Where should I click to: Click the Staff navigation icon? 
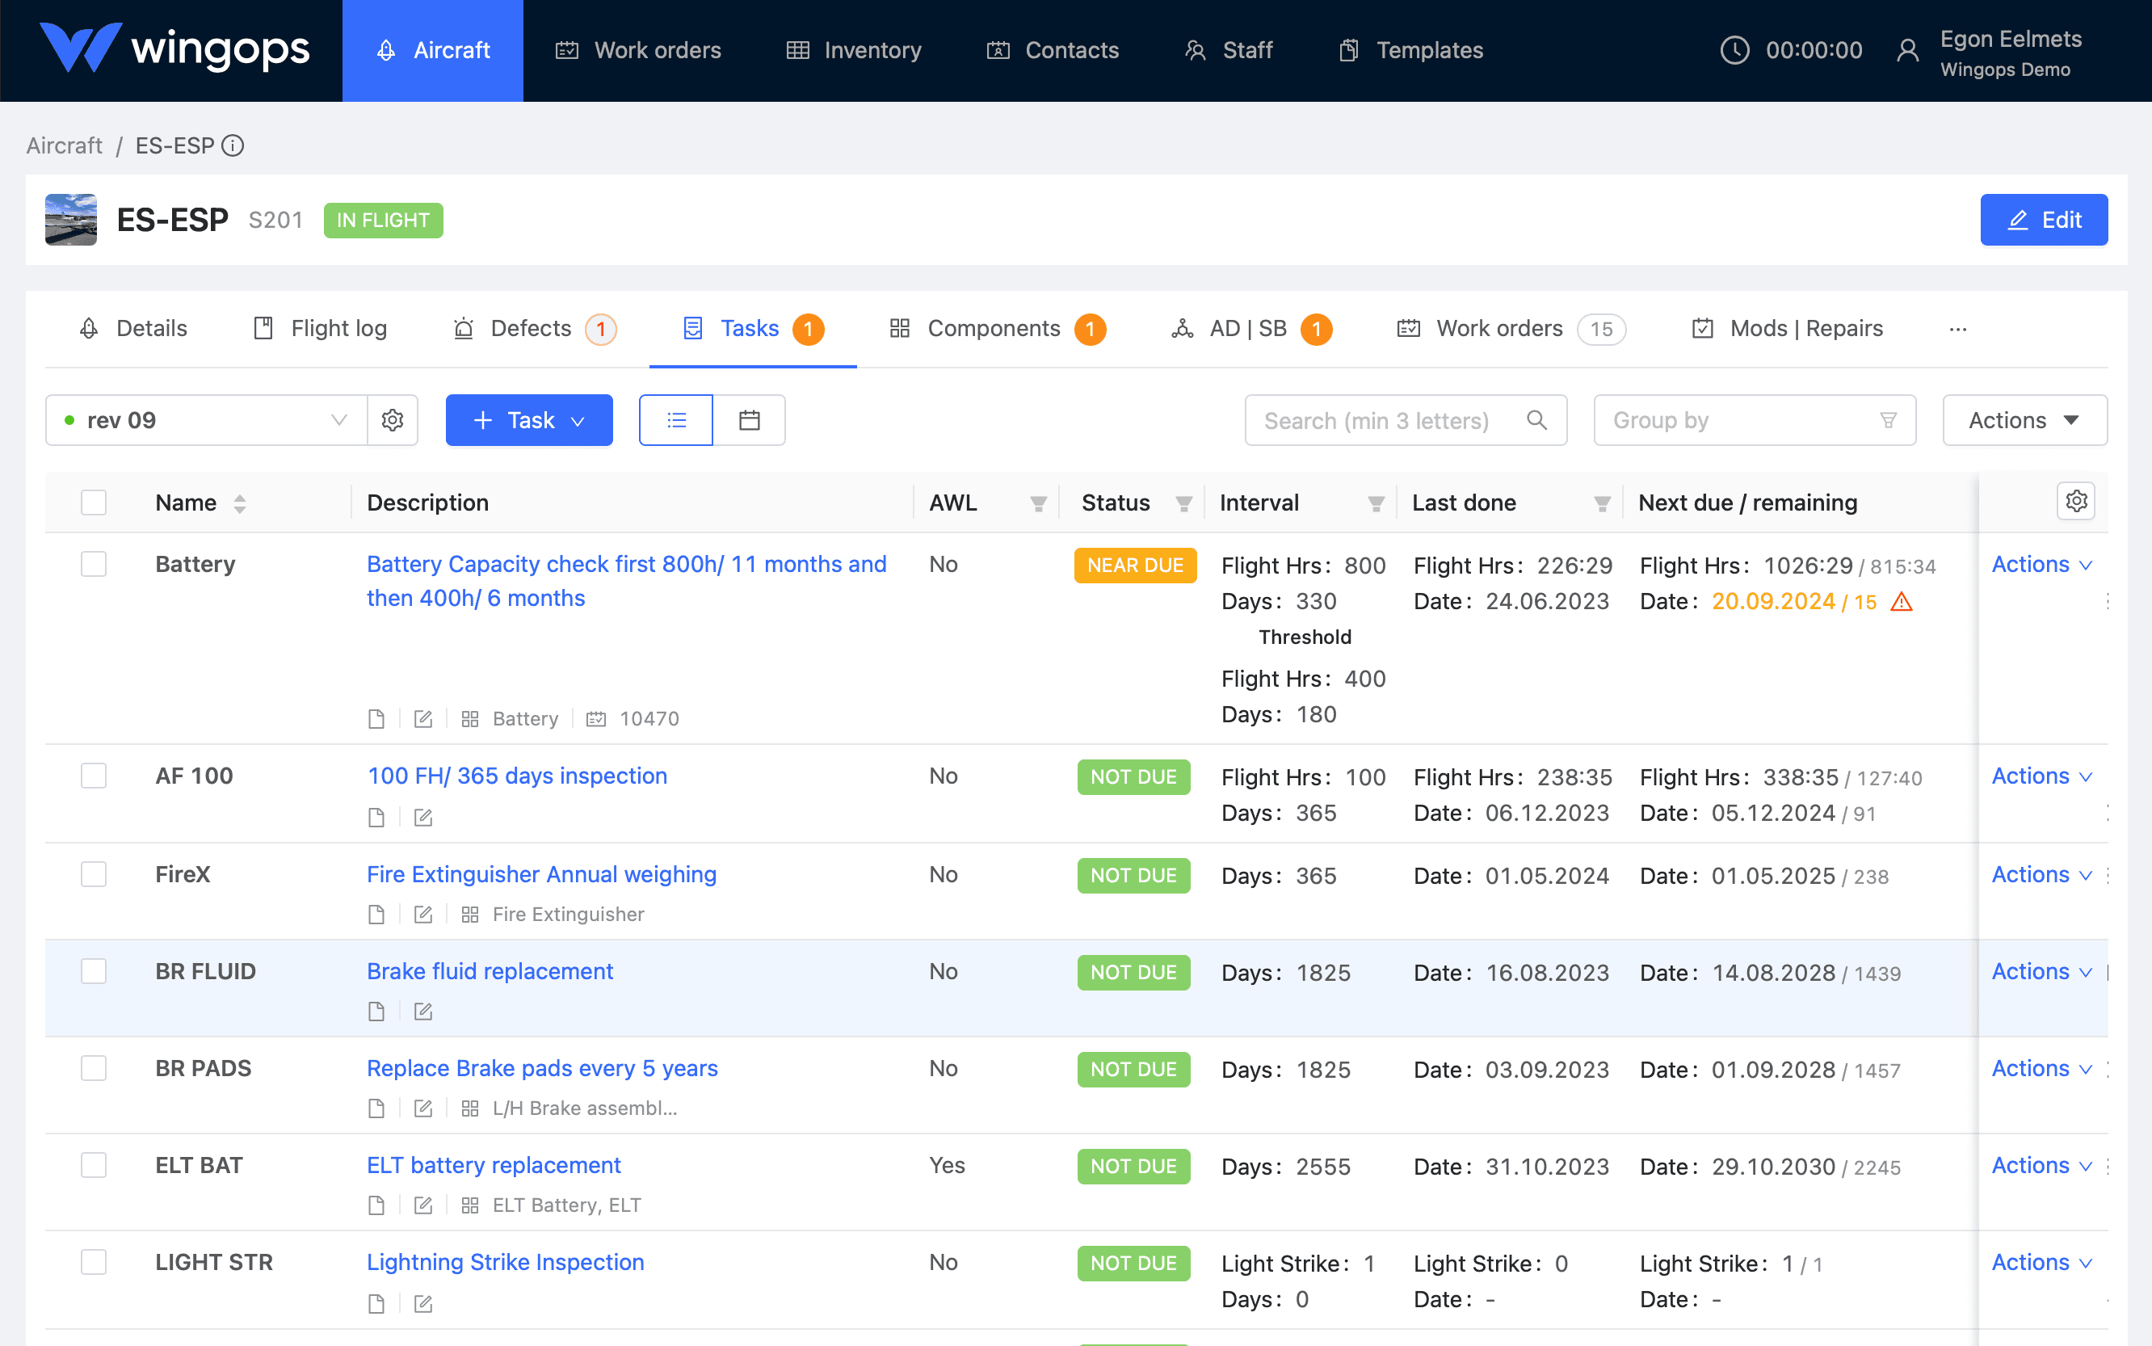[x=1196, y=49]
